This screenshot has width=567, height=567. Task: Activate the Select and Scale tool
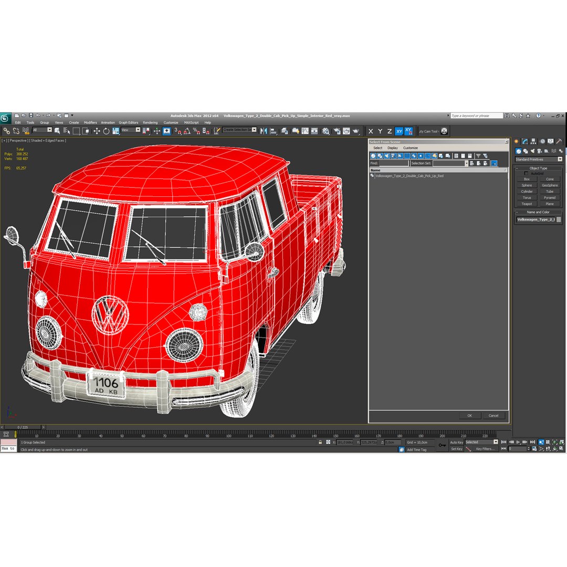115,131
